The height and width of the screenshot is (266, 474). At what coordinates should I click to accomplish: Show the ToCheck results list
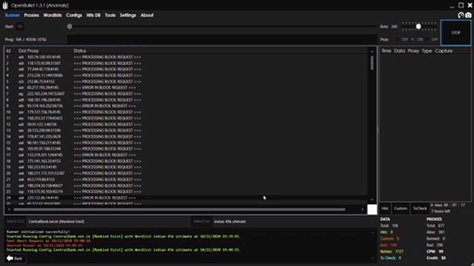point(420,208)
